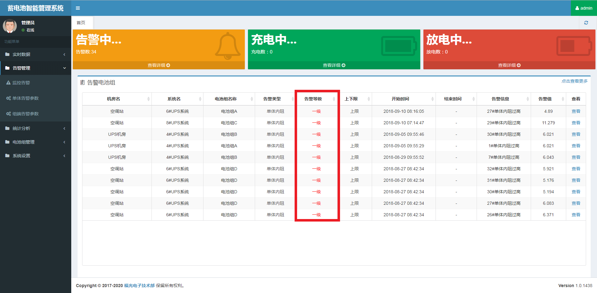This screenshot has height=293, width=597.
Task: Expand the 实时数据 sidebar menu
Action: click(x=35, y=54)
